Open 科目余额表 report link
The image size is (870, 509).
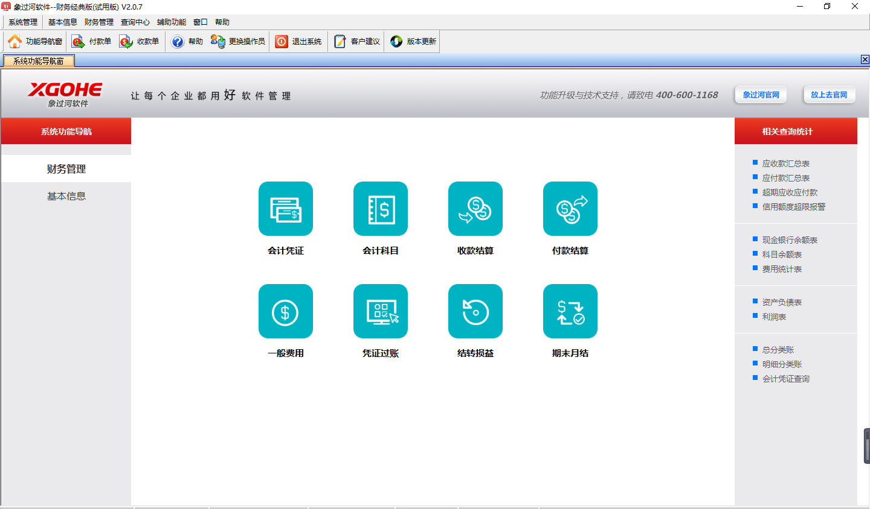782,255
